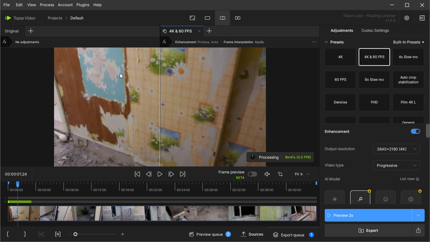
Task: Expand the Built-In Presets dropdown
Action: [408, 42]
